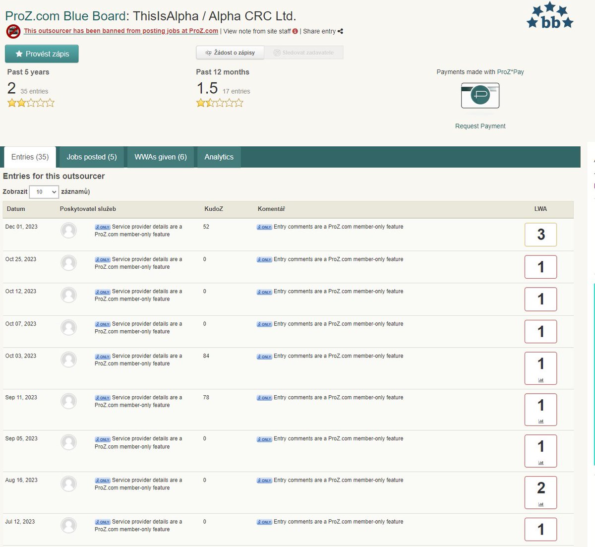Screen dimensions: 595x547
Task: Click the ProZ.com Blue Board title link
Action: [x=65, y=16]
